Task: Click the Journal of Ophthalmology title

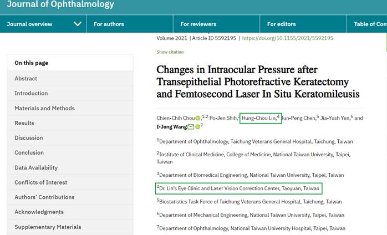Action: coord(60,4)
